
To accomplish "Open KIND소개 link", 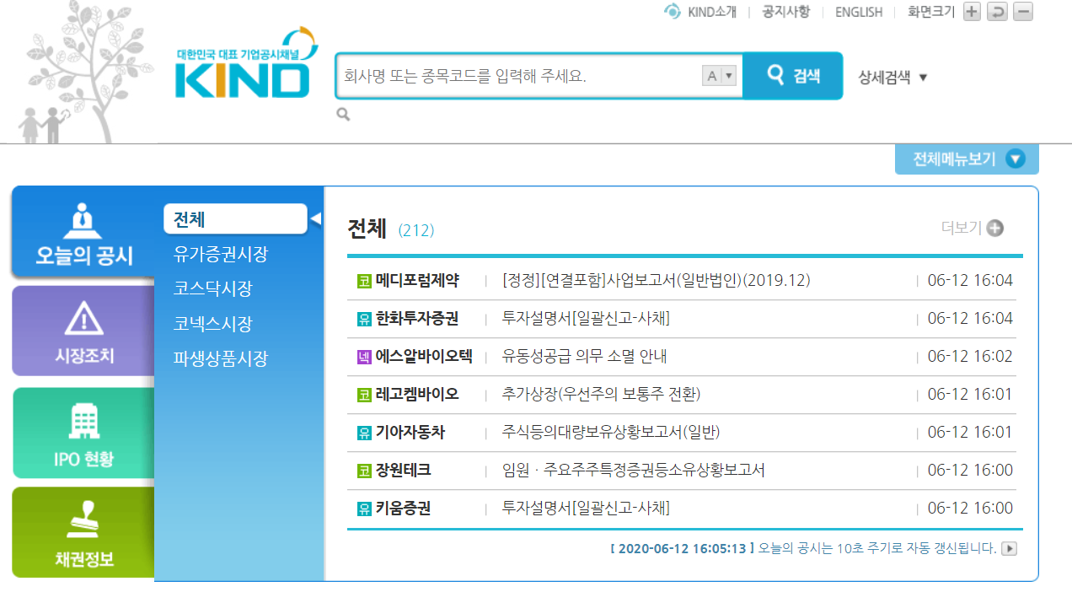I will click(712, 12).
